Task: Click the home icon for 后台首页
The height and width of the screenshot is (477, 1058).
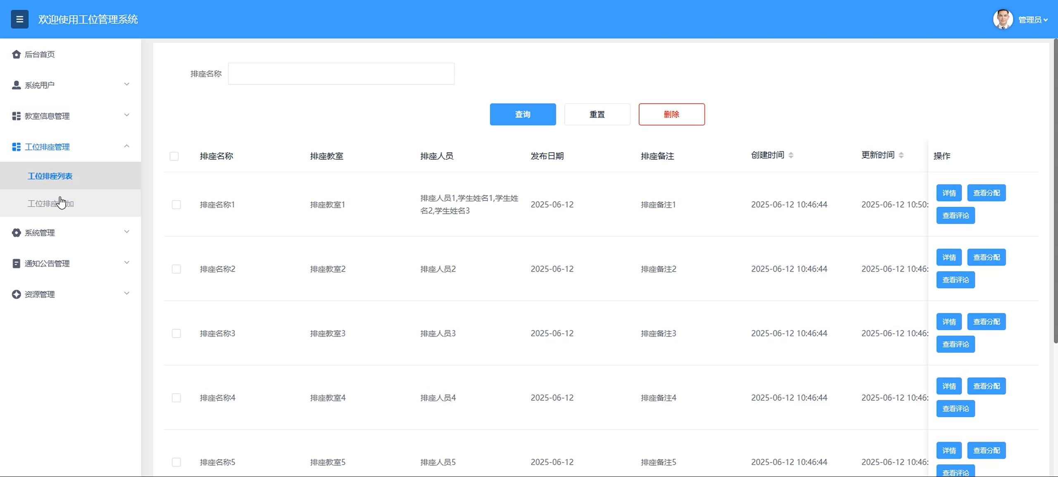Action: click(16, 54)
